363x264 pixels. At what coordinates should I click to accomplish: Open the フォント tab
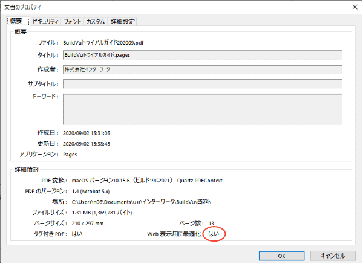(x=72, y=22)
